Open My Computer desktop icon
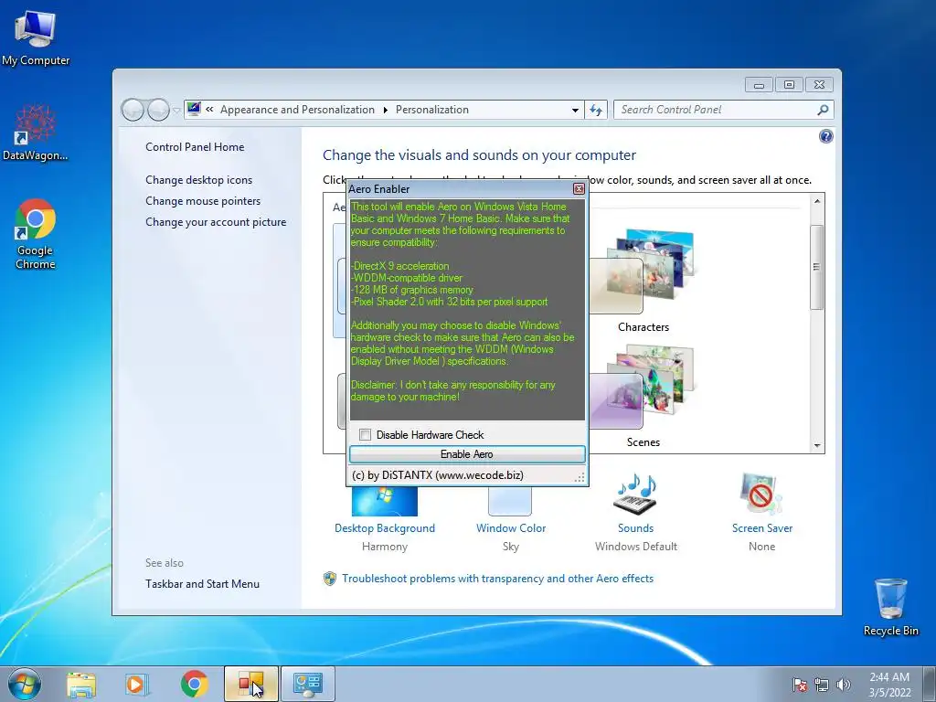 pos(36,38)
